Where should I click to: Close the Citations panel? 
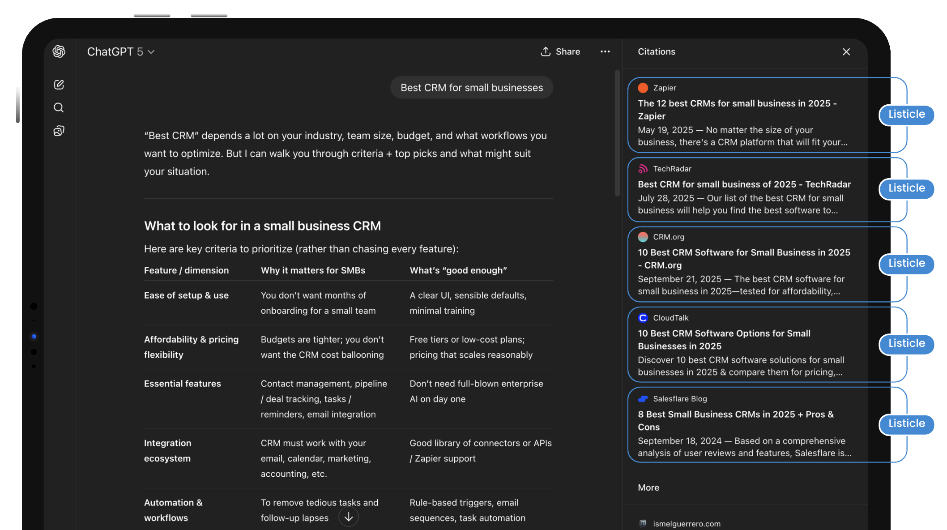pyautogui.click(x=846, y=52)
